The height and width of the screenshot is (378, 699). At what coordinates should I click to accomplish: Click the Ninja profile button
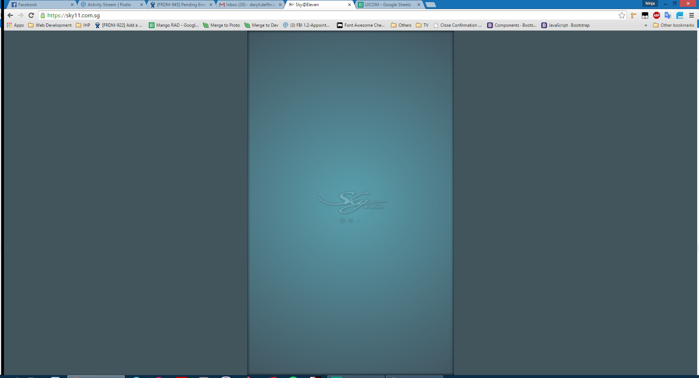click(x=650, y=3)
